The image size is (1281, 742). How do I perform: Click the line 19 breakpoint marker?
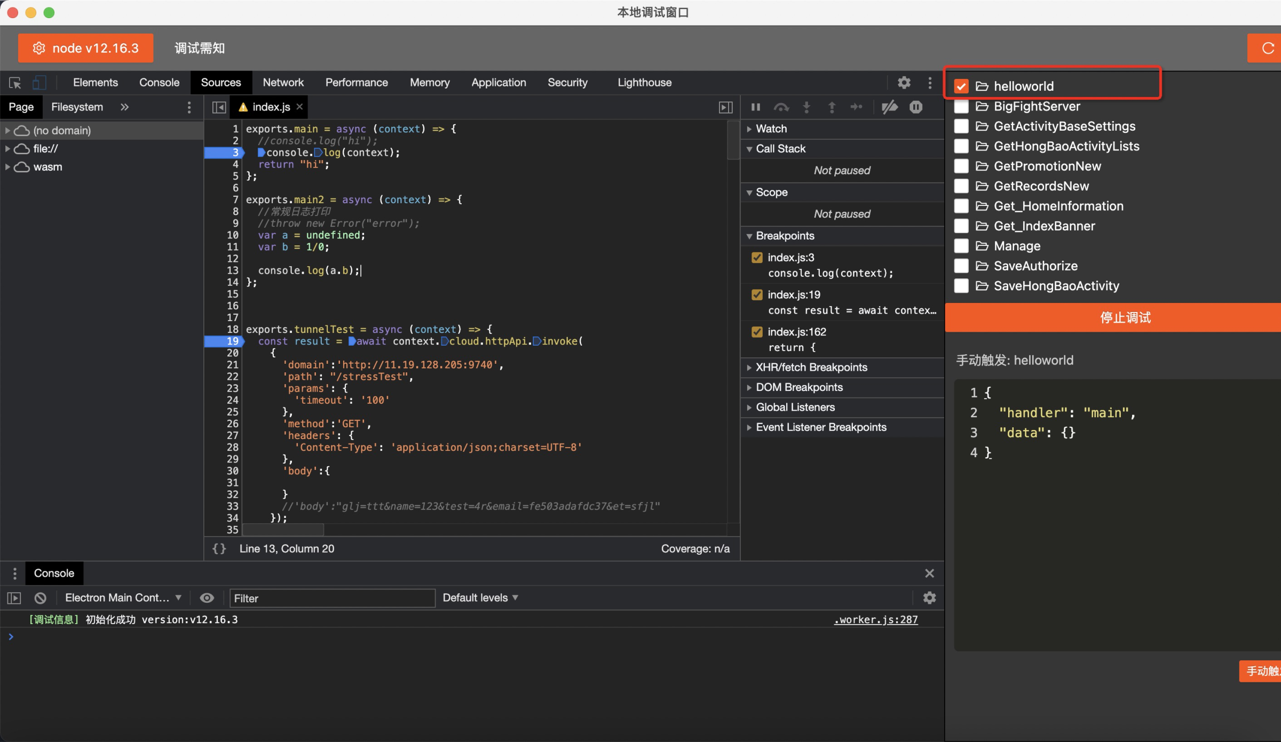click(x=224, y=341)
